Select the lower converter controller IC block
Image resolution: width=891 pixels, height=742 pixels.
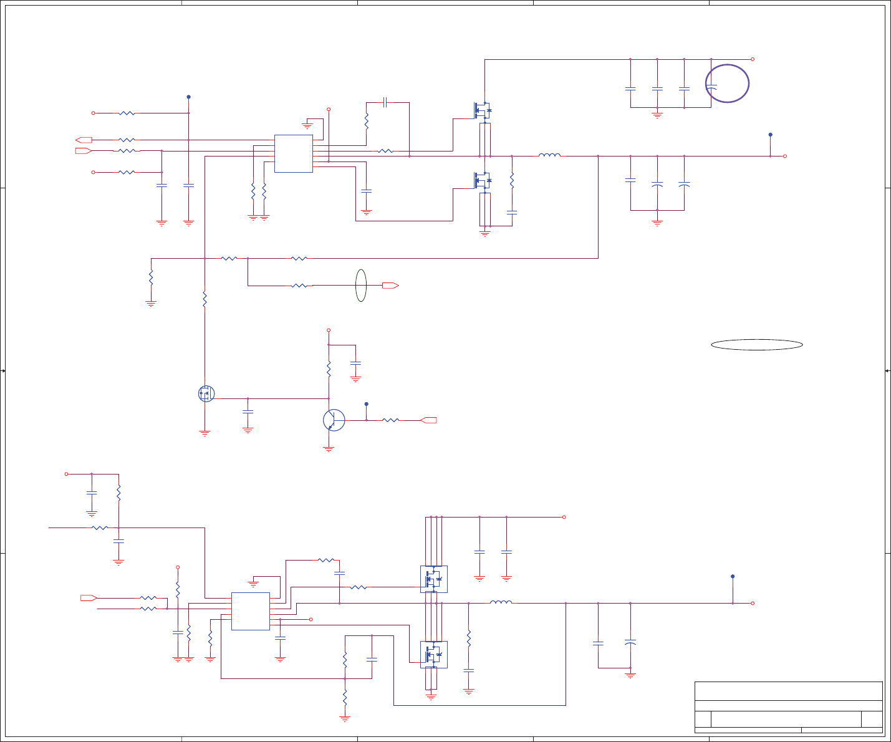tap(251, 611)
